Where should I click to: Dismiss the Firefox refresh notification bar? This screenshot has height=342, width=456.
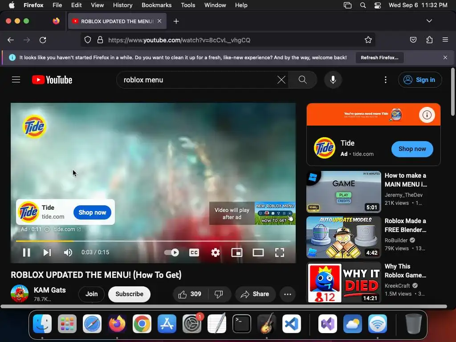click(x=445, y=57)
